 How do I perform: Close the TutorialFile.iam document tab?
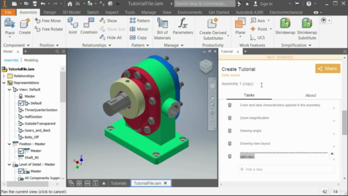tap(165, 183)
